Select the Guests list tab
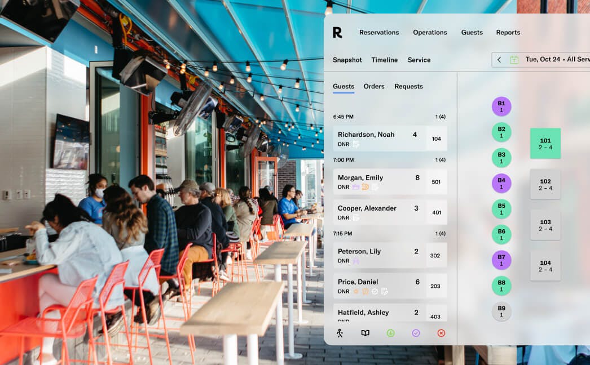 (x=344, y=86)
